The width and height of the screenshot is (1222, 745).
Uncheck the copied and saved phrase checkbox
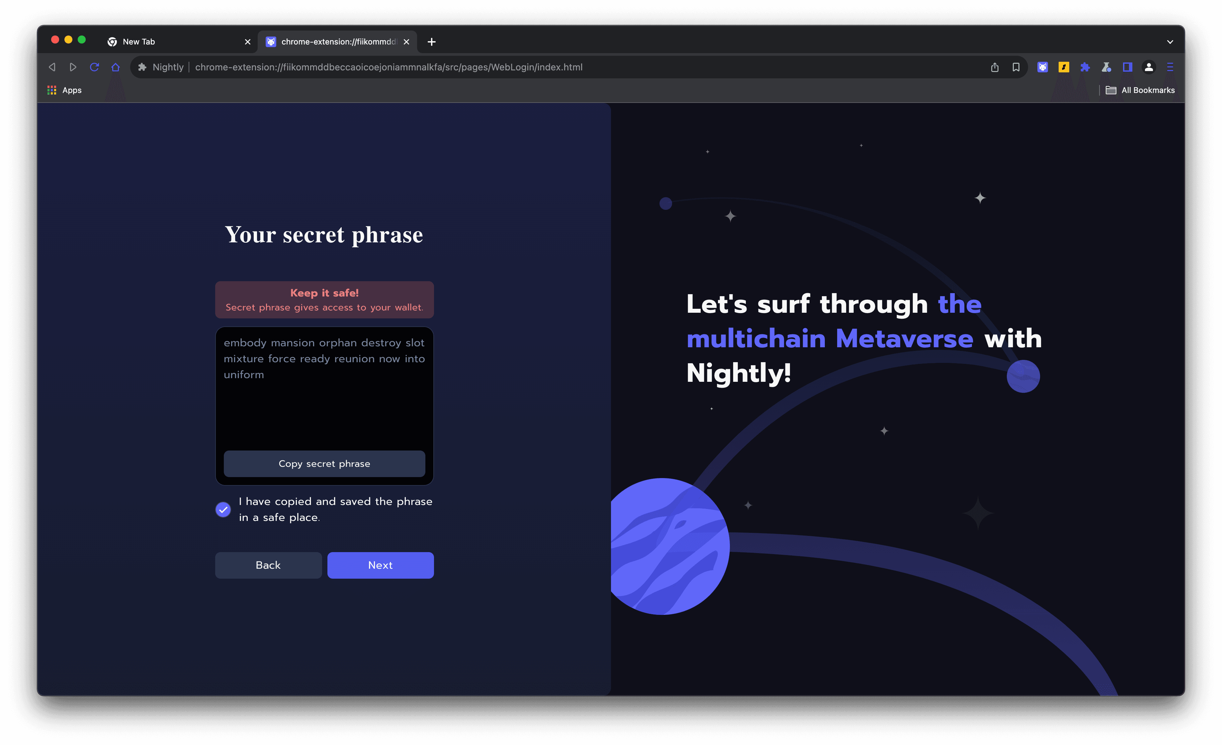223,509
